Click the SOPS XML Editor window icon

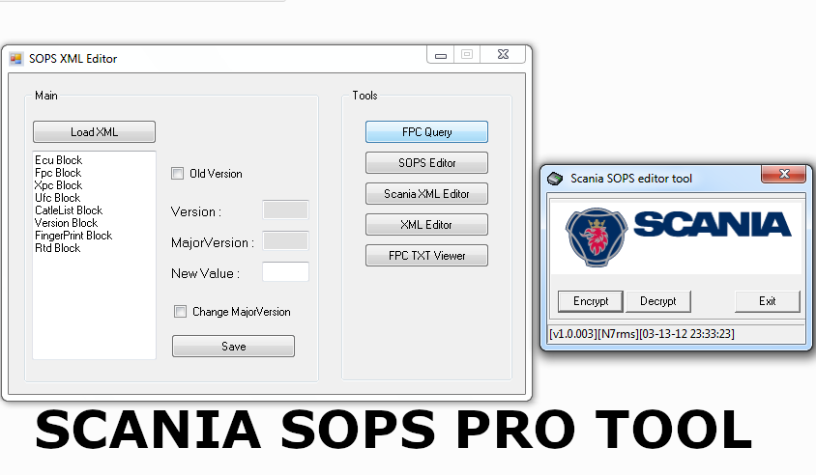(15, 59)
